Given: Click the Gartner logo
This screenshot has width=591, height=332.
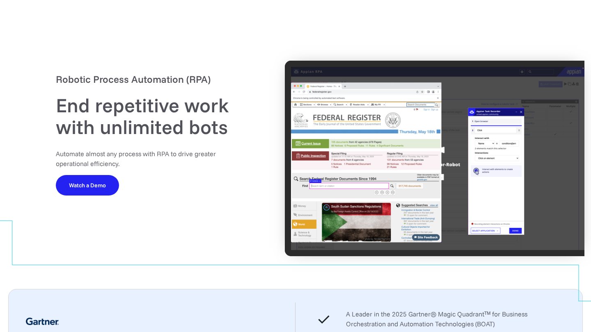Looking at the screenshot, I should click(x=42, y=321).
